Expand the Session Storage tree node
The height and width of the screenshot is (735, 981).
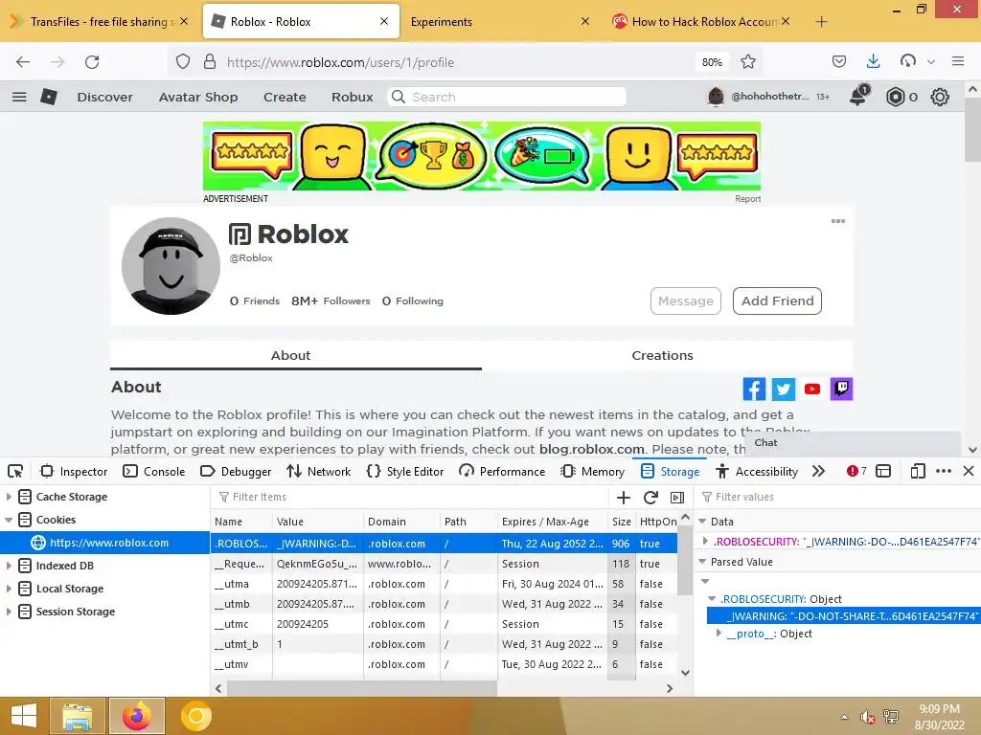9,612
